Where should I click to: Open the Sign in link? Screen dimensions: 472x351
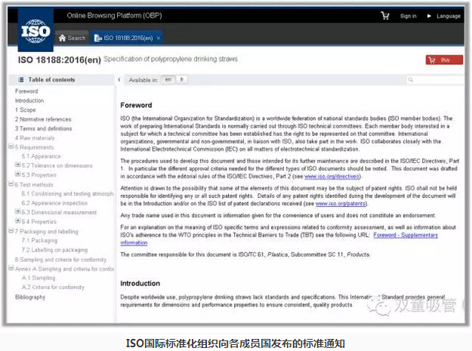[409, 16]
